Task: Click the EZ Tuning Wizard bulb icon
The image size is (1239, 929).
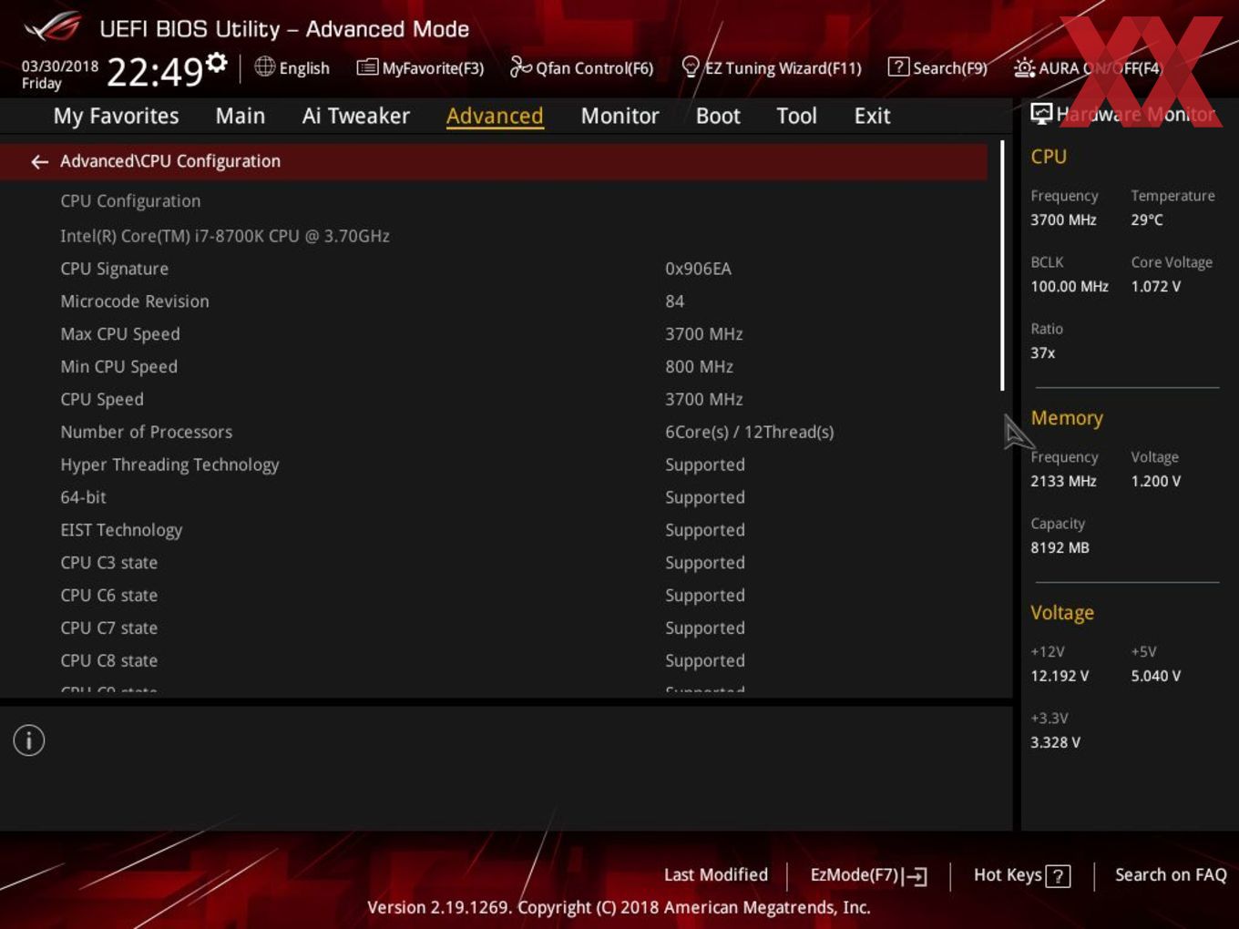Action: [x=691, y=66]
